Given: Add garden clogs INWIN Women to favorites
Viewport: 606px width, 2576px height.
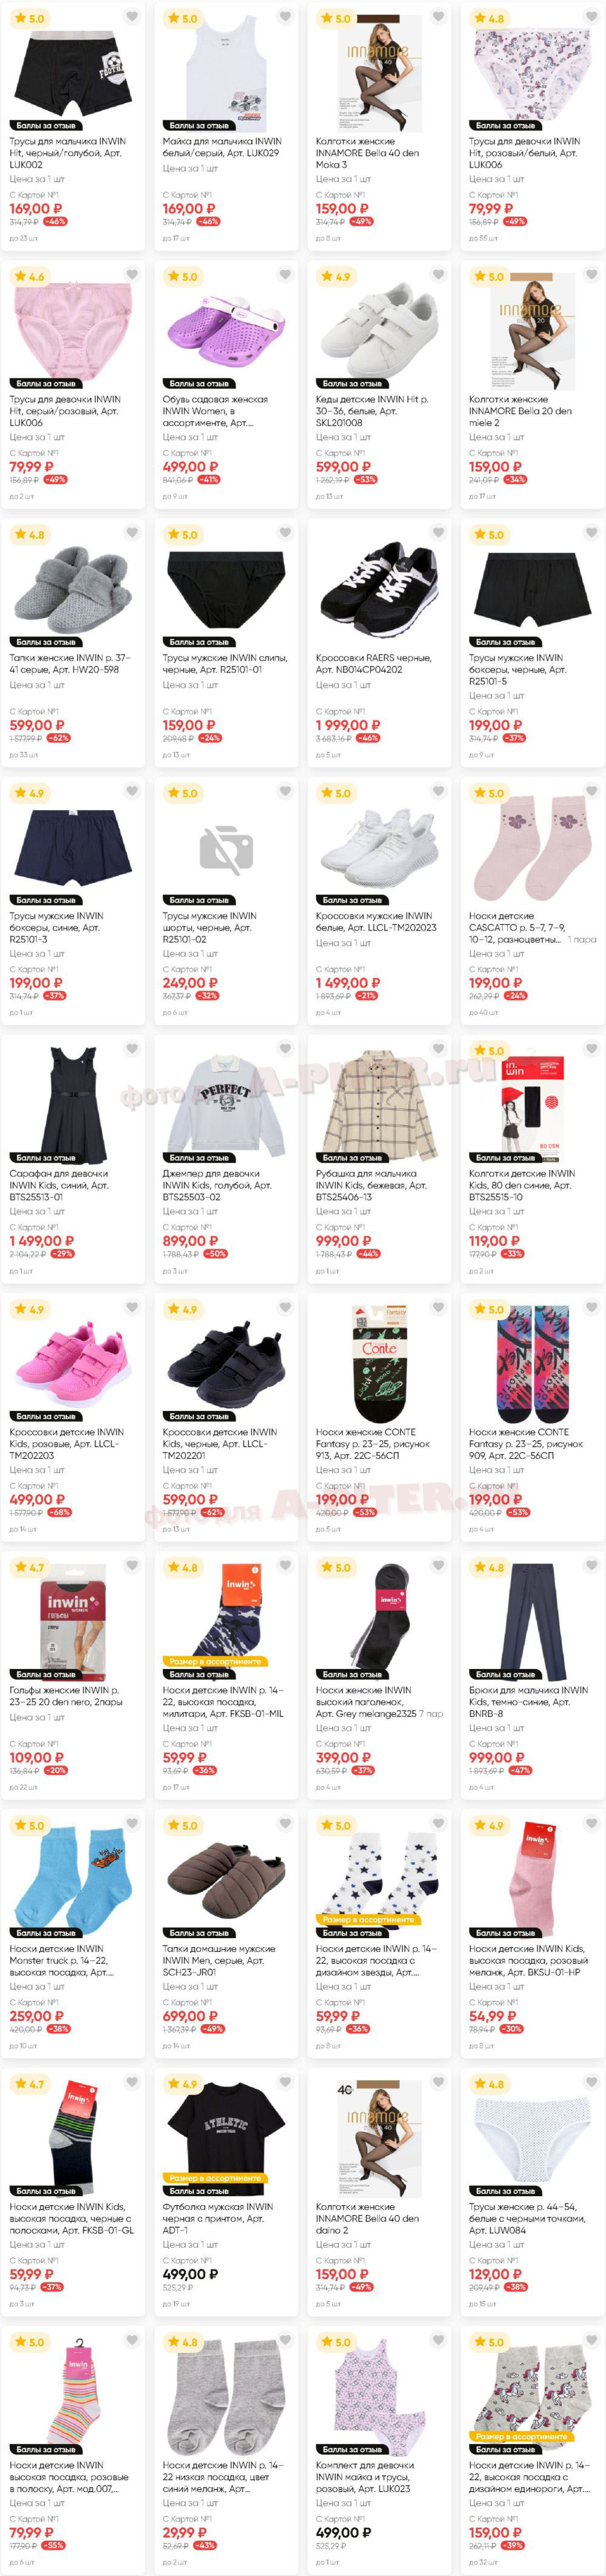Looking at the screenshot, I should click(285, 275).
